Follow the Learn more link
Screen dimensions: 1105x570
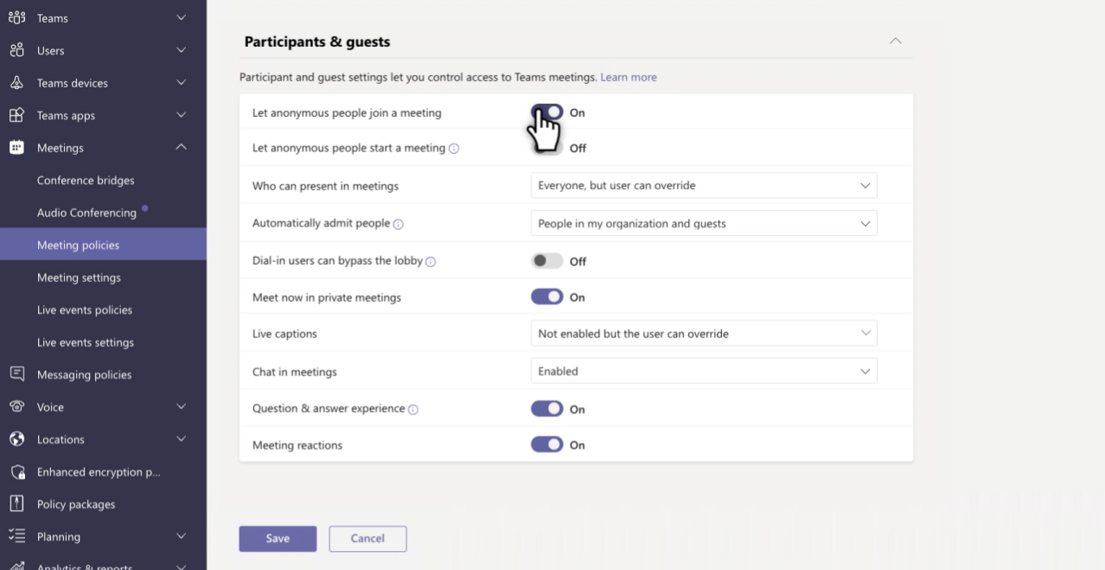629,77
